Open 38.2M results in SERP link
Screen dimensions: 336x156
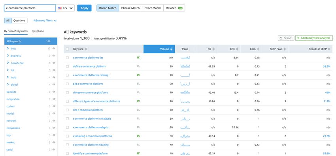click(x=327, y=67)
